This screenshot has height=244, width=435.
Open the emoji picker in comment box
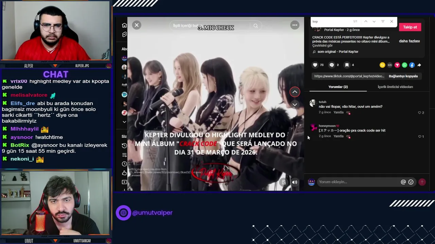411,182
